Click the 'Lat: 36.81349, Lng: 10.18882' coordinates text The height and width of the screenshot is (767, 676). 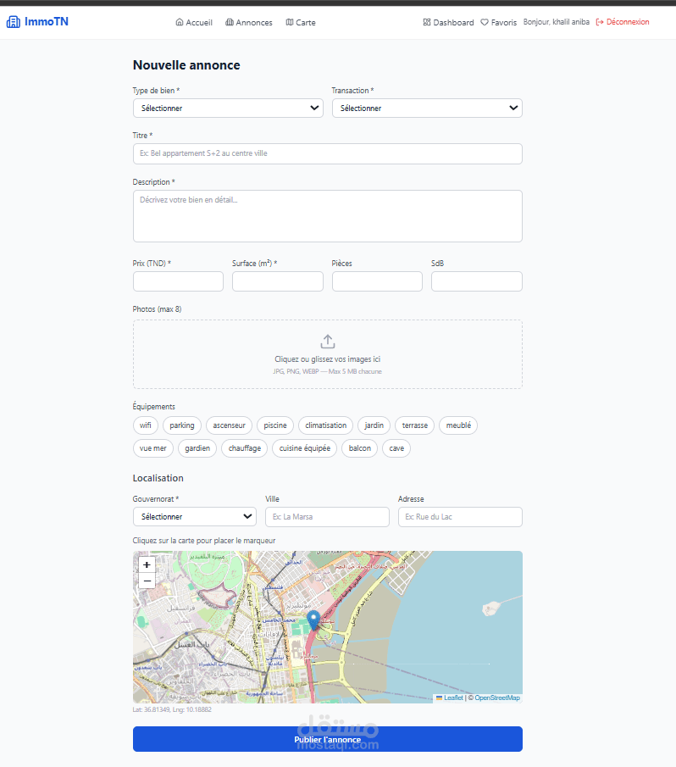click(x=172, y=709)
